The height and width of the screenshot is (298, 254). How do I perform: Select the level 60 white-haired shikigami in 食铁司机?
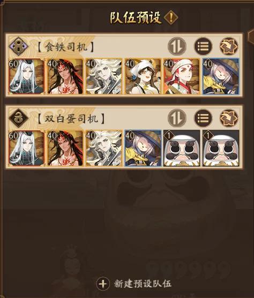26,77
